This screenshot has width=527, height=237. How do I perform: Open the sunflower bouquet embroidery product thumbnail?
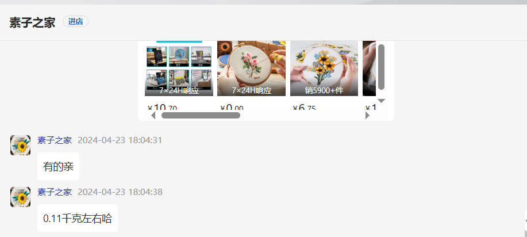324,68
